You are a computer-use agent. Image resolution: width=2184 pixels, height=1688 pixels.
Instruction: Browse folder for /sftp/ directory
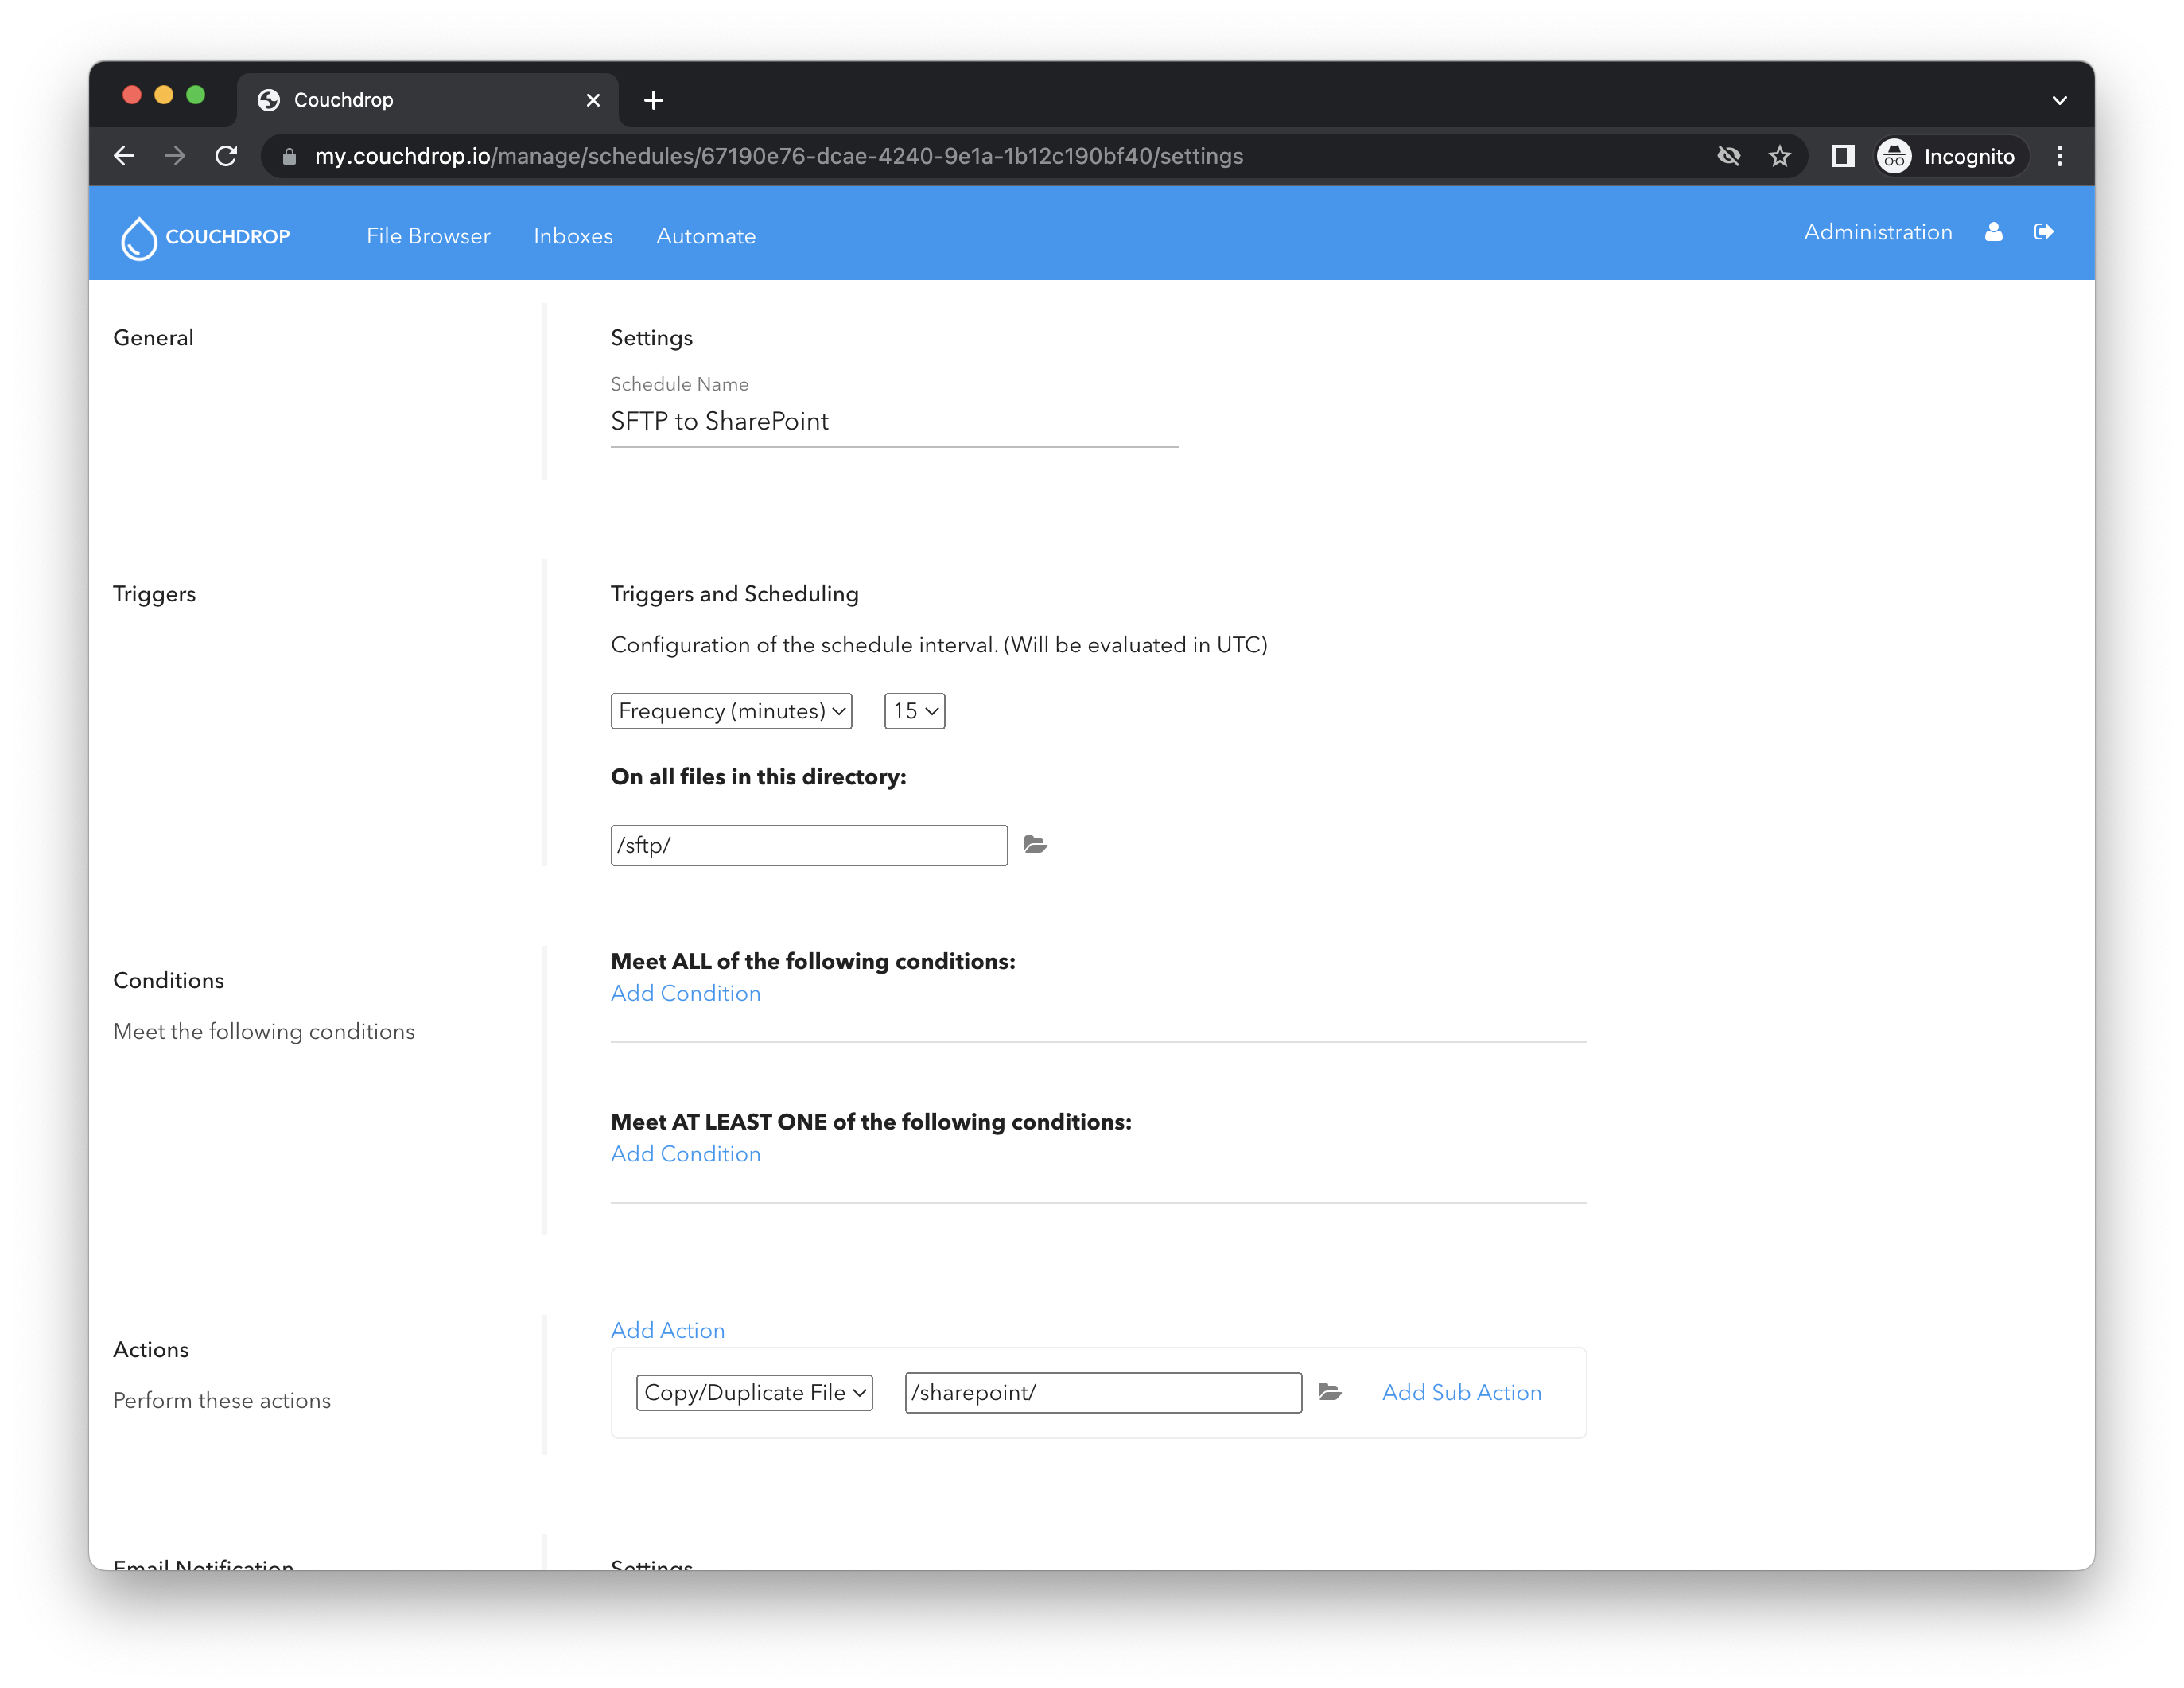(x=1035, y=845)
